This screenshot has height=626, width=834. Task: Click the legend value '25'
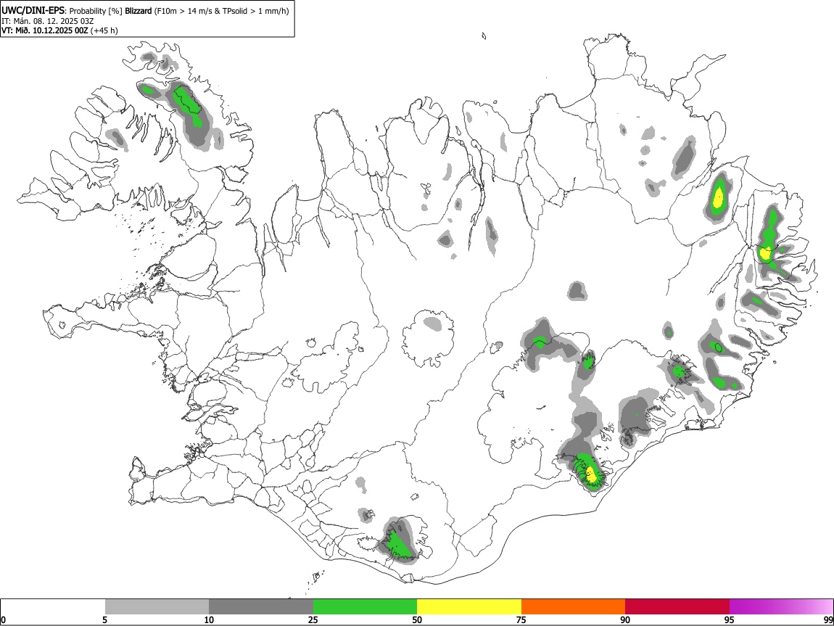[313, 619]
